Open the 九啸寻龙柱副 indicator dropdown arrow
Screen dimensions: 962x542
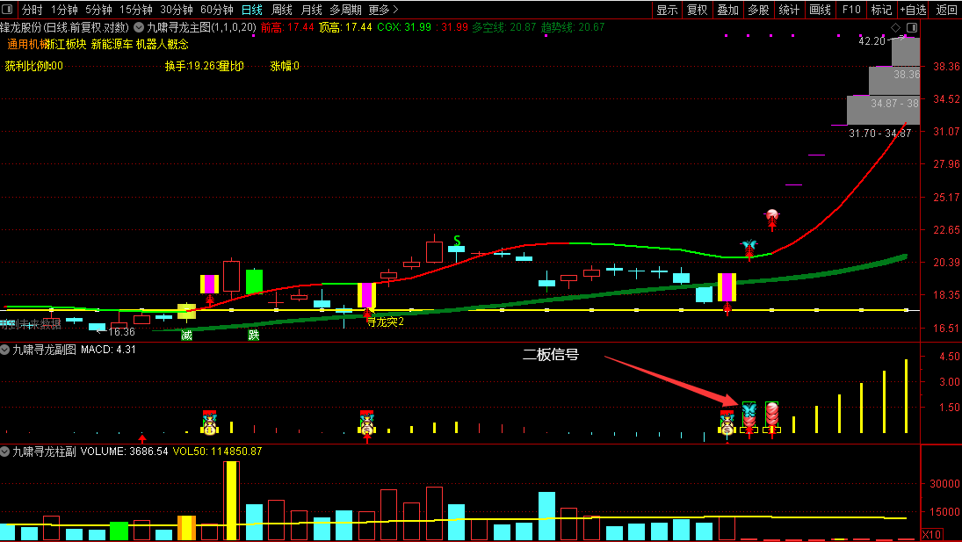(5, 452)
